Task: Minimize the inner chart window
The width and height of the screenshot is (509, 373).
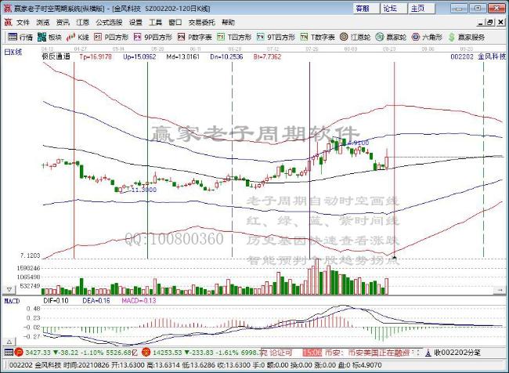Action: pos(481,23)
